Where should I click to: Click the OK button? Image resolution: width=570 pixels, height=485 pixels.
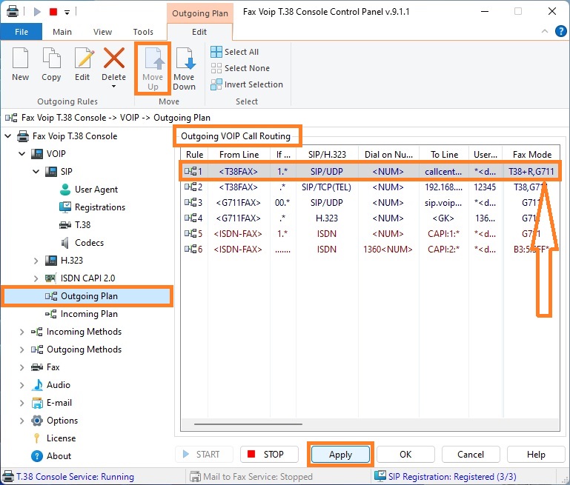point(405,455)
